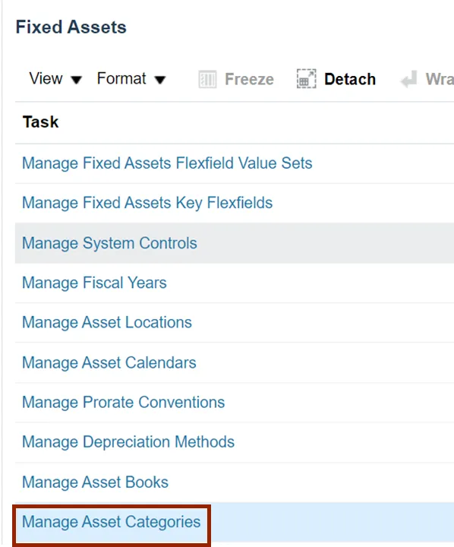Image resolution: width=454 pixels, height=547 pixels.
Task: Open Manage Fixed Assets Flexfield Value Sets
Action: [167, 163]
